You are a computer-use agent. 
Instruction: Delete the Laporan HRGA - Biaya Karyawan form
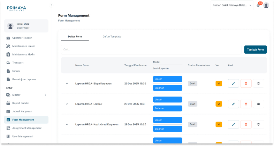246,84
